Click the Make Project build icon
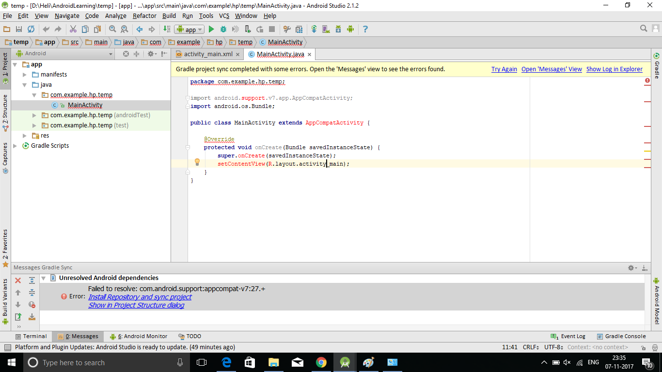The image size is (662, 372). 167,29
